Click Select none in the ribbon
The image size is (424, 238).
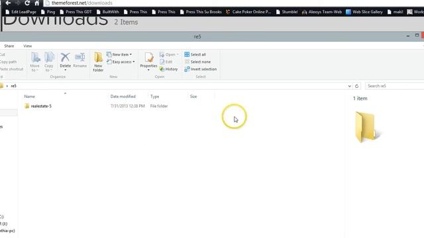pos(197,61)
